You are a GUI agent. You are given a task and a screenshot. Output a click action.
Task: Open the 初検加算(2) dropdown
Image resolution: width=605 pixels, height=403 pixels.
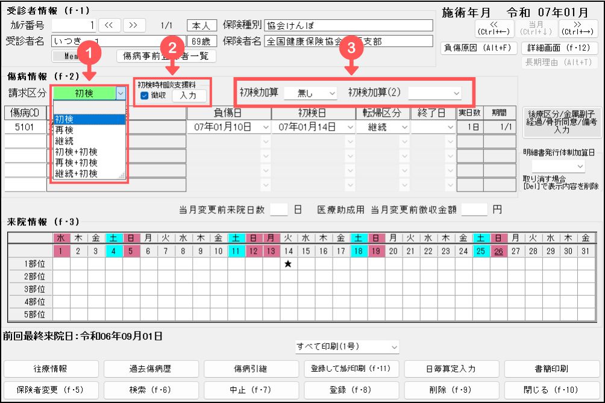point(434,93)
